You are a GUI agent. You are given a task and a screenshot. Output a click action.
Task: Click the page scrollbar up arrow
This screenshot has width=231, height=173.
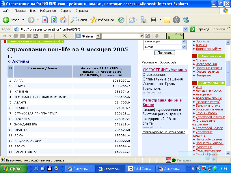point(228,42)
